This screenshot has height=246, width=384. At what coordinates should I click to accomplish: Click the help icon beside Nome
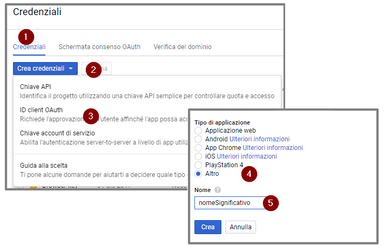[218, 190]
